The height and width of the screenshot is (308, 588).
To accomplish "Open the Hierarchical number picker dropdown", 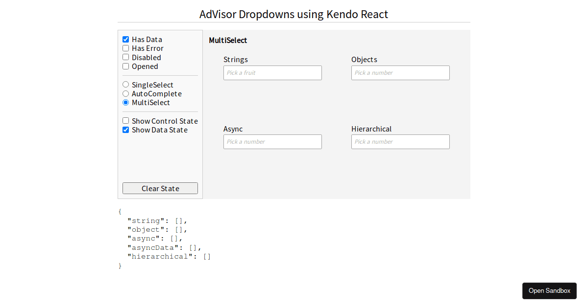I will click(400, 141).
